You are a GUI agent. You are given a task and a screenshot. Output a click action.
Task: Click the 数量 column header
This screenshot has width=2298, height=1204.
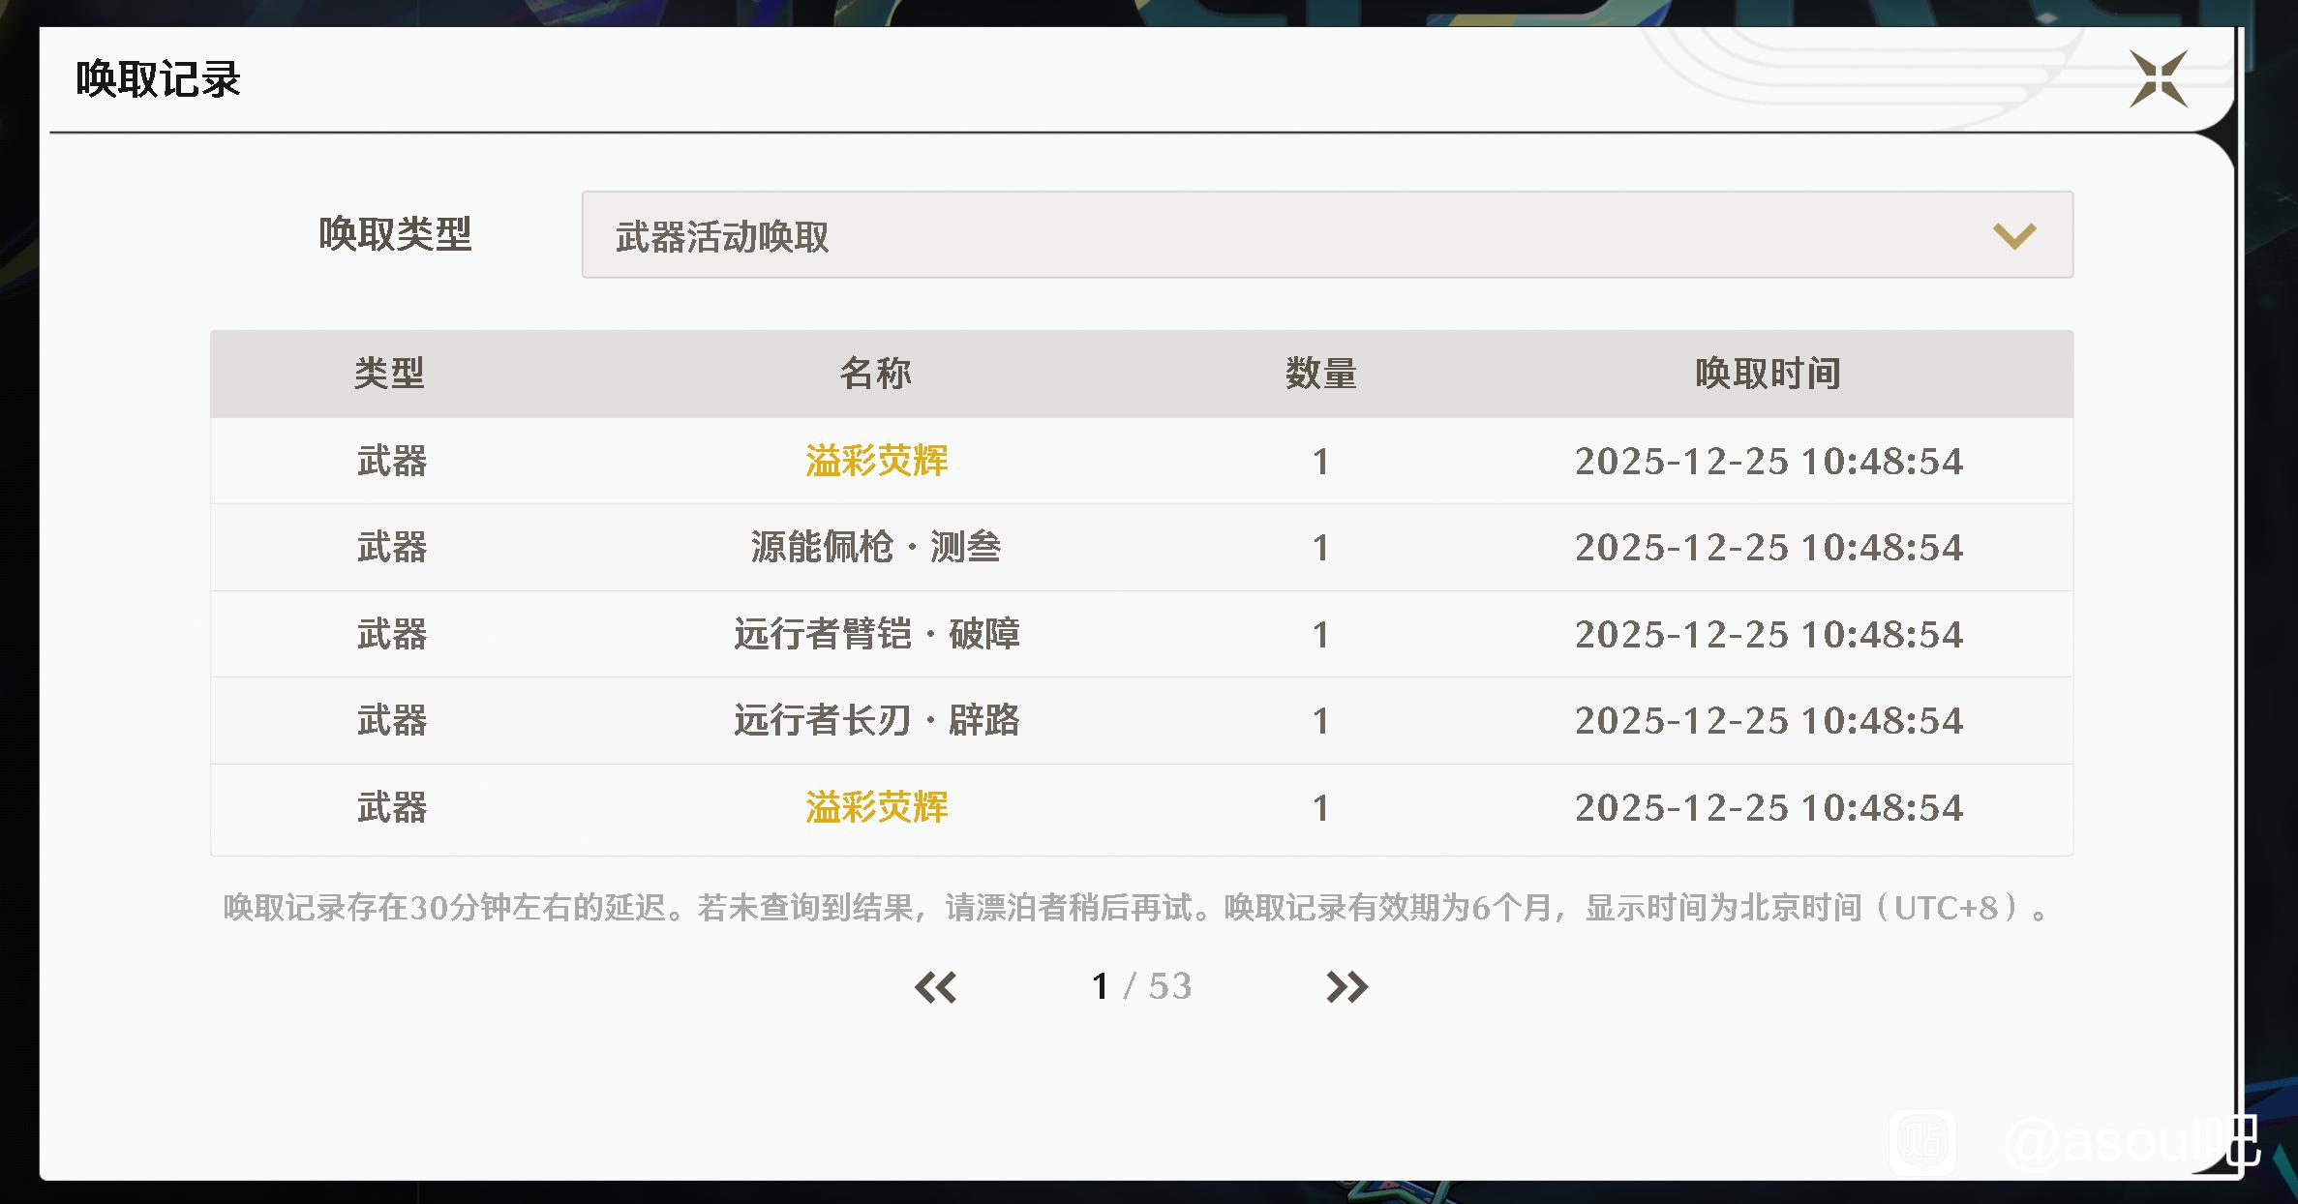(1320, 374)
